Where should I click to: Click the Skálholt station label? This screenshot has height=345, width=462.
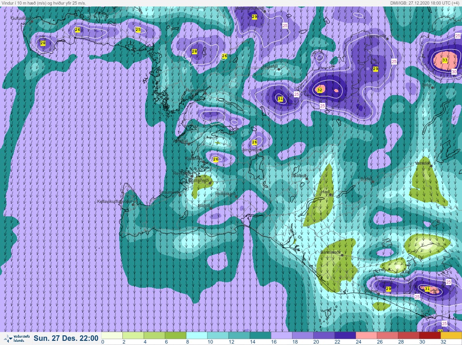299,176
